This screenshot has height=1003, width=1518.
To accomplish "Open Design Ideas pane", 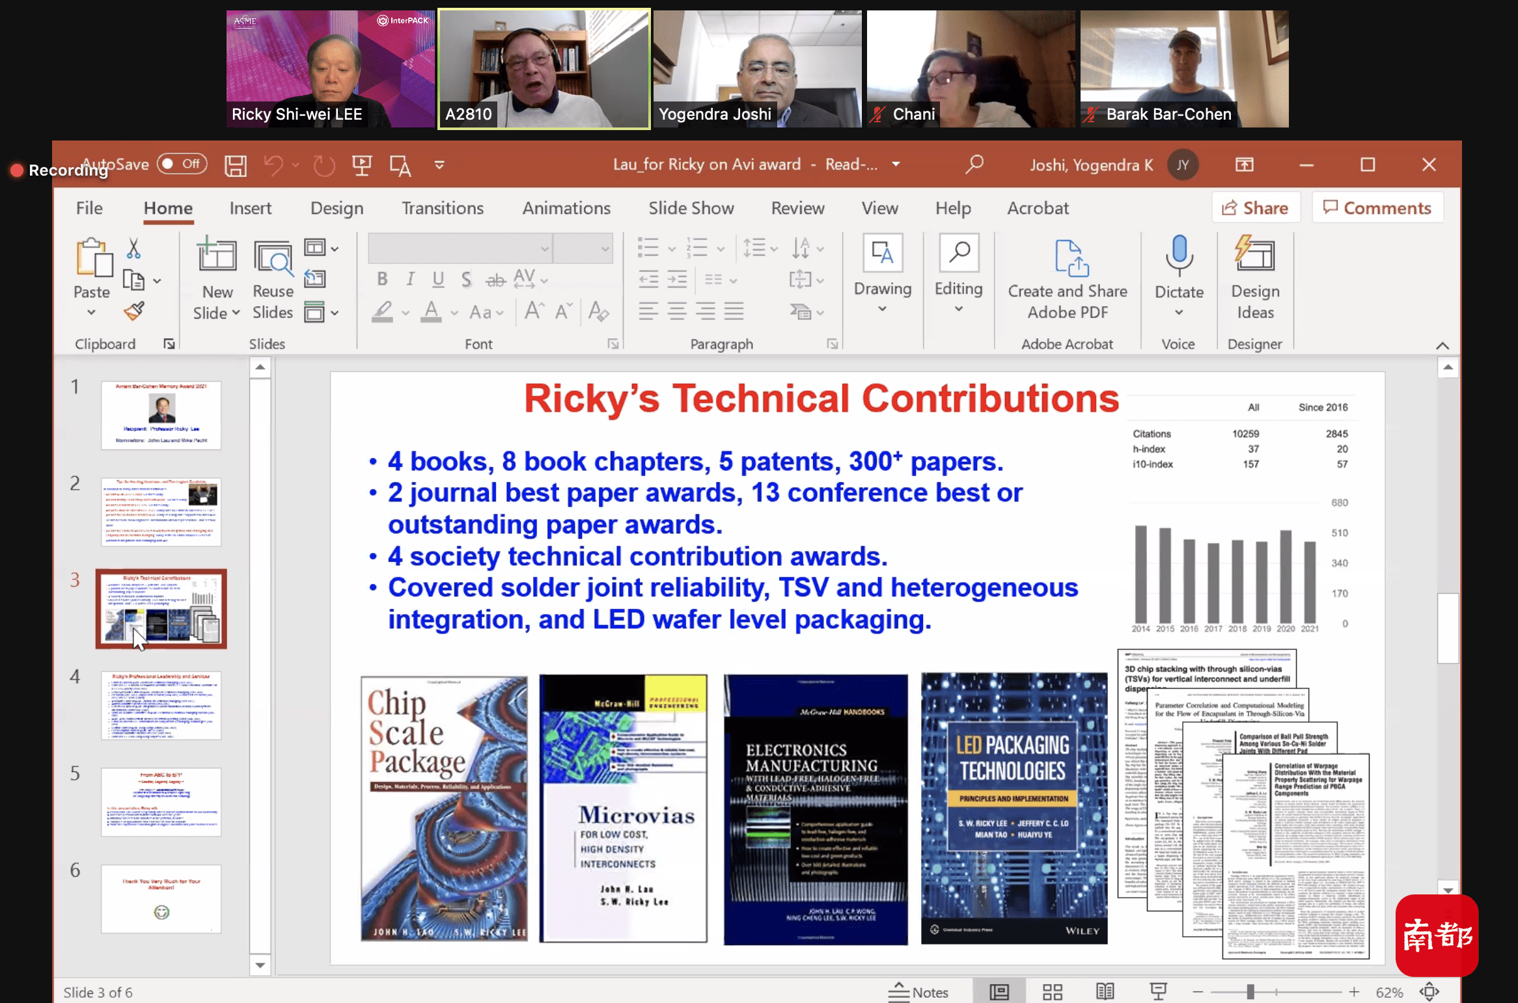I will click(1254, 278).
